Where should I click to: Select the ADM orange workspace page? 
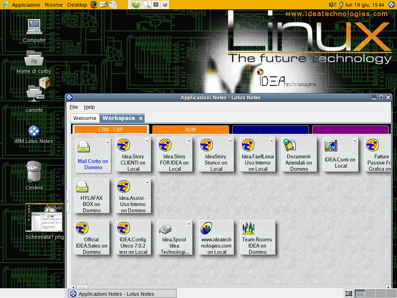pyautogui.click(x=190, y=130)
